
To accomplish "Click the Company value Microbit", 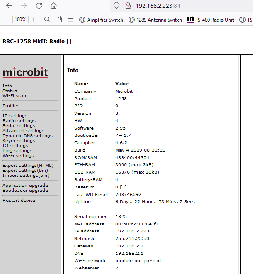I will [x=124, y=91].
